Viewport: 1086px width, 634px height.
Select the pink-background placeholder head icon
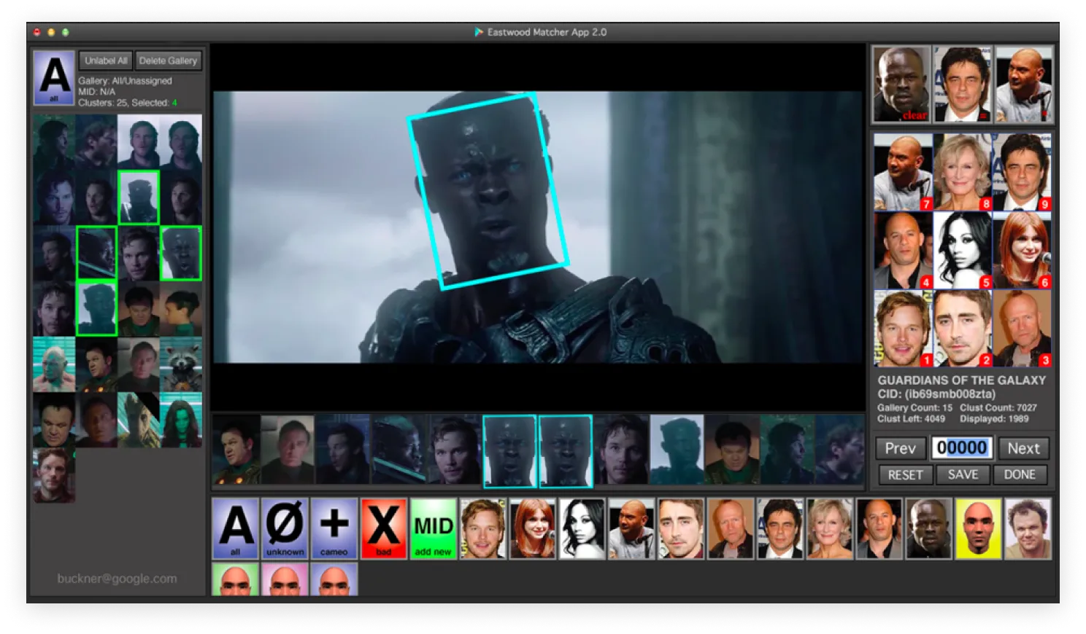pos(285,579)
